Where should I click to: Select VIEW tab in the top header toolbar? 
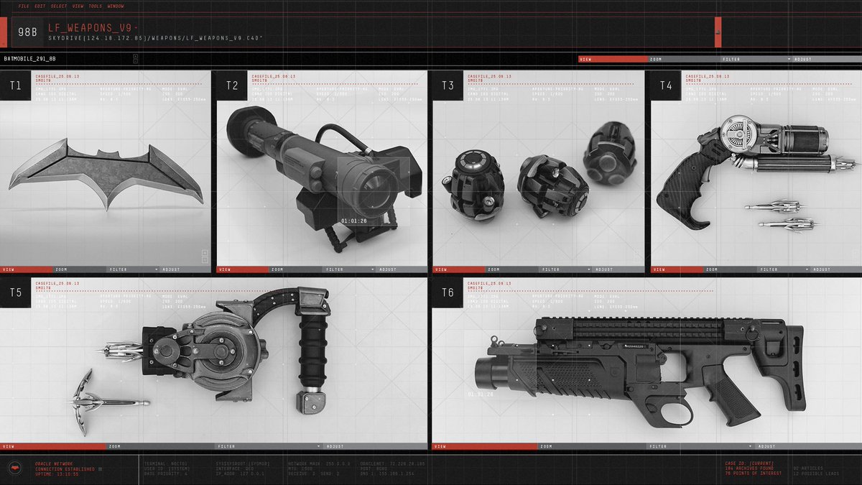click(x=612, y=59)
